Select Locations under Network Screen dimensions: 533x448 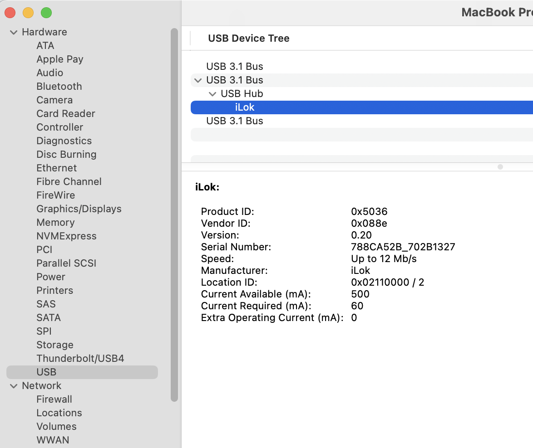click(x=59, y=413)
